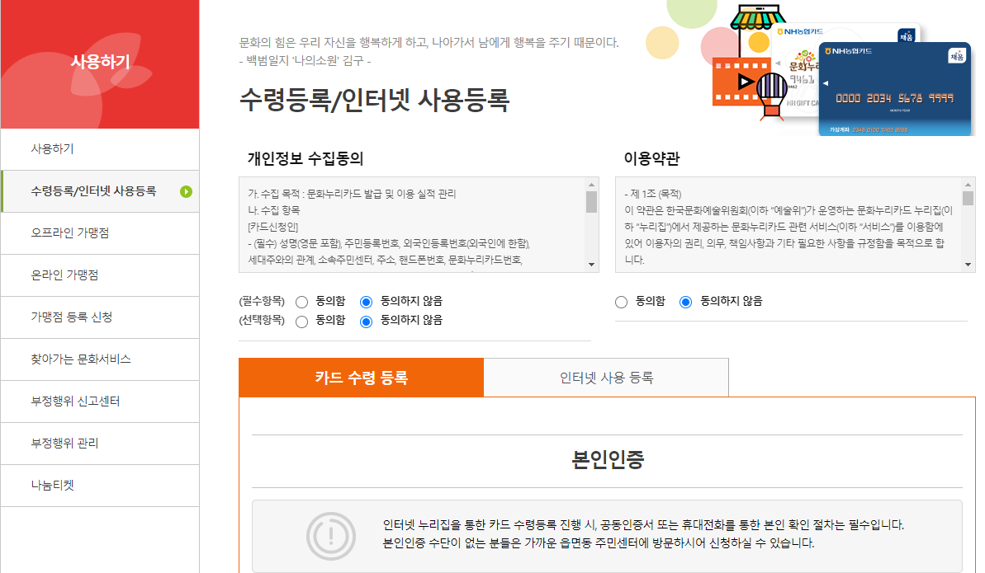Click the 수령등록/인터넷 사용등록 page heading

click(x=374, y=100)
